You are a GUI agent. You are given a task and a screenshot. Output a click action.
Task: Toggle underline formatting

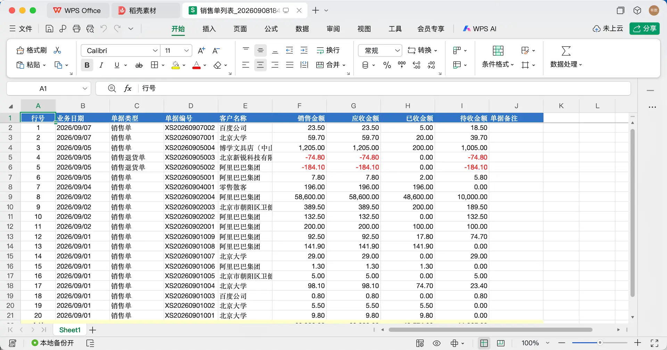tap(117, 65)
